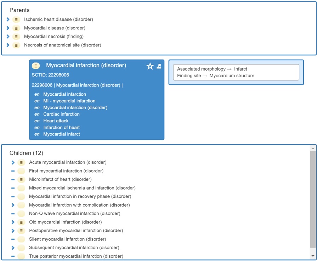Expand Acute myocardial infarction child

coord(13,162)
